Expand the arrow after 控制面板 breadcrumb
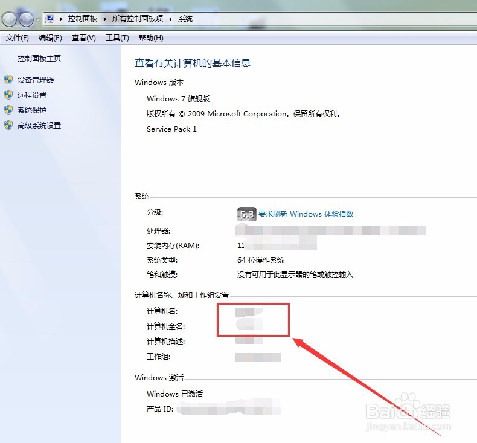477x443 pixels. (x=104, y=19)
